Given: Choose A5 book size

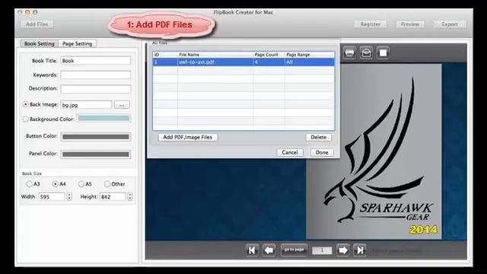Looking at the screenshot, I should (81, 184).
